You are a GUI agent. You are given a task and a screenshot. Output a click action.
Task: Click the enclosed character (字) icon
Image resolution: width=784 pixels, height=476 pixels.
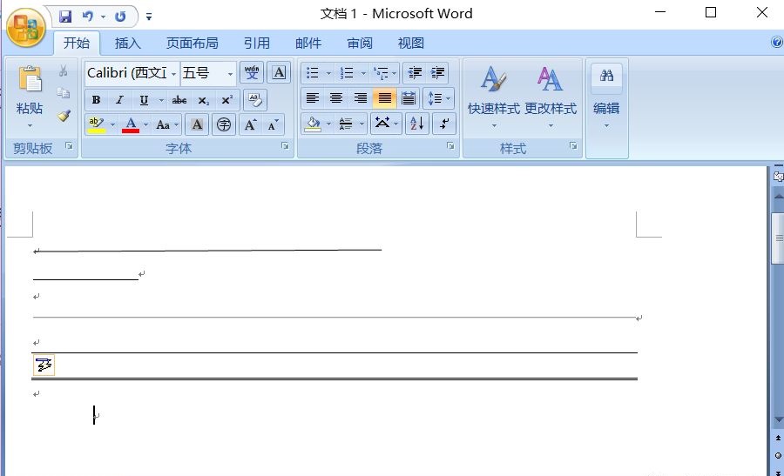[224, 124]
